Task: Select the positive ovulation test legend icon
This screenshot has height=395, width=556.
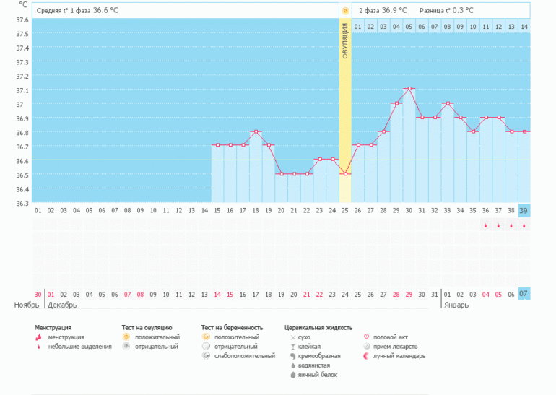Action: point(126,337)
